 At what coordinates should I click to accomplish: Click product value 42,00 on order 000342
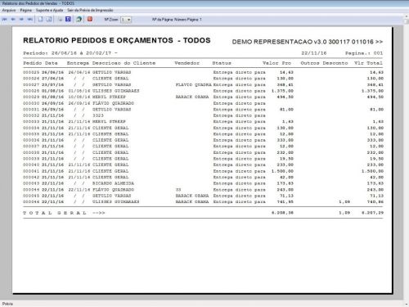(x=286, y=178)
